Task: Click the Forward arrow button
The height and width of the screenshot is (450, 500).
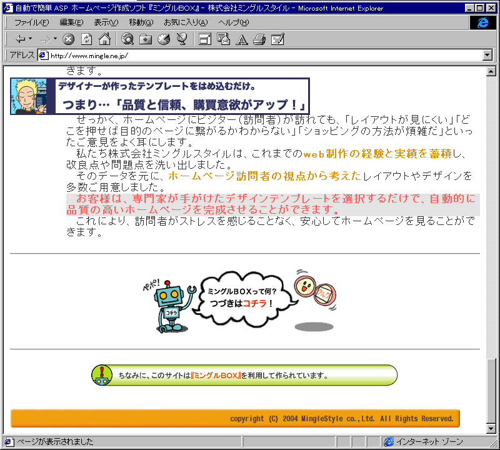Action: tap(45, 39)
